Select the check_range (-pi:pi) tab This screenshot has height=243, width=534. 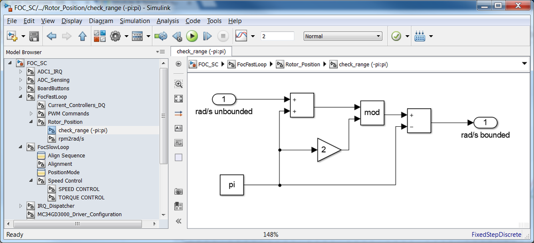(x=201, y=52)
